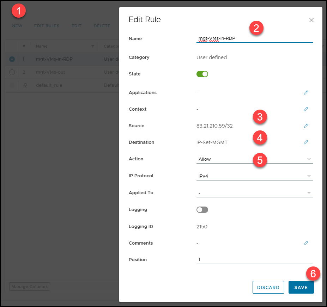Image resolution: width=327 pixels, height=307 pixels.
Task: Click the Comments pencil edit icon
Action: [x=306, y=243]
